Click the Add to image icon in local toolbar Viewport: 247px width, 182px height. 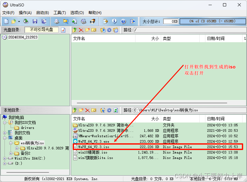pos(103,110)
